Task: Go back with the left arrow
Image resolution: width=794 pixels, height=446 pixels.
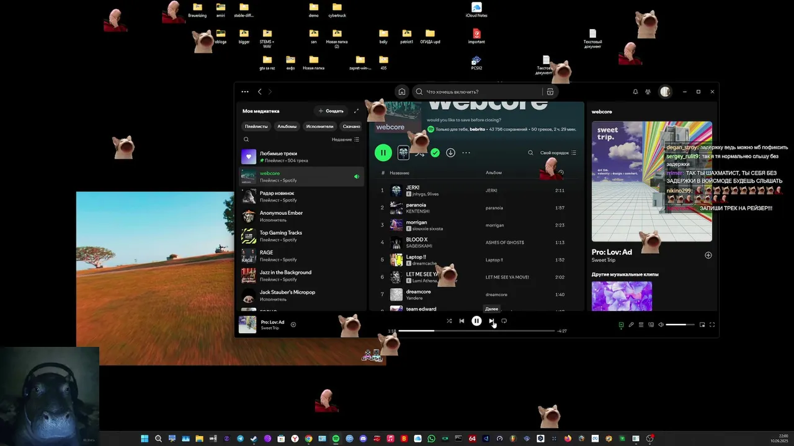Action: tap(260, 92)
